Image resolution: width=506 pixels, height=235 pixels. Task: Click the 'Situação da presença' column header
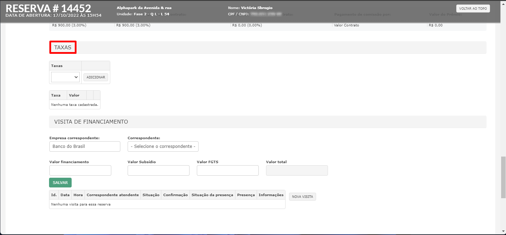[x=212, y=195]
